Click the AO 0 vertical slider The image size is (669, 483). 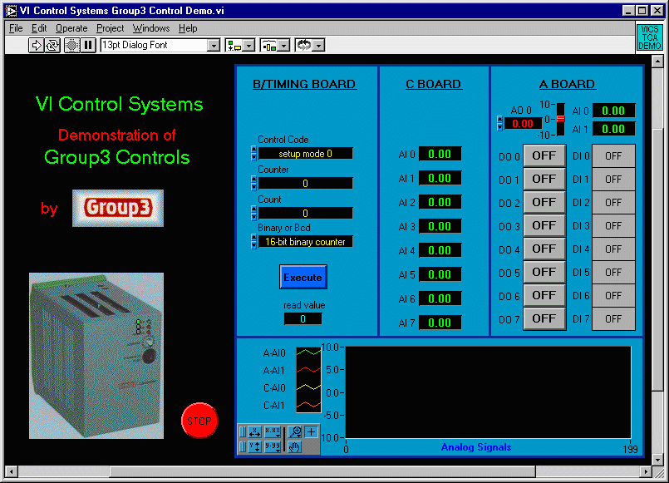(x=561, y=120)
